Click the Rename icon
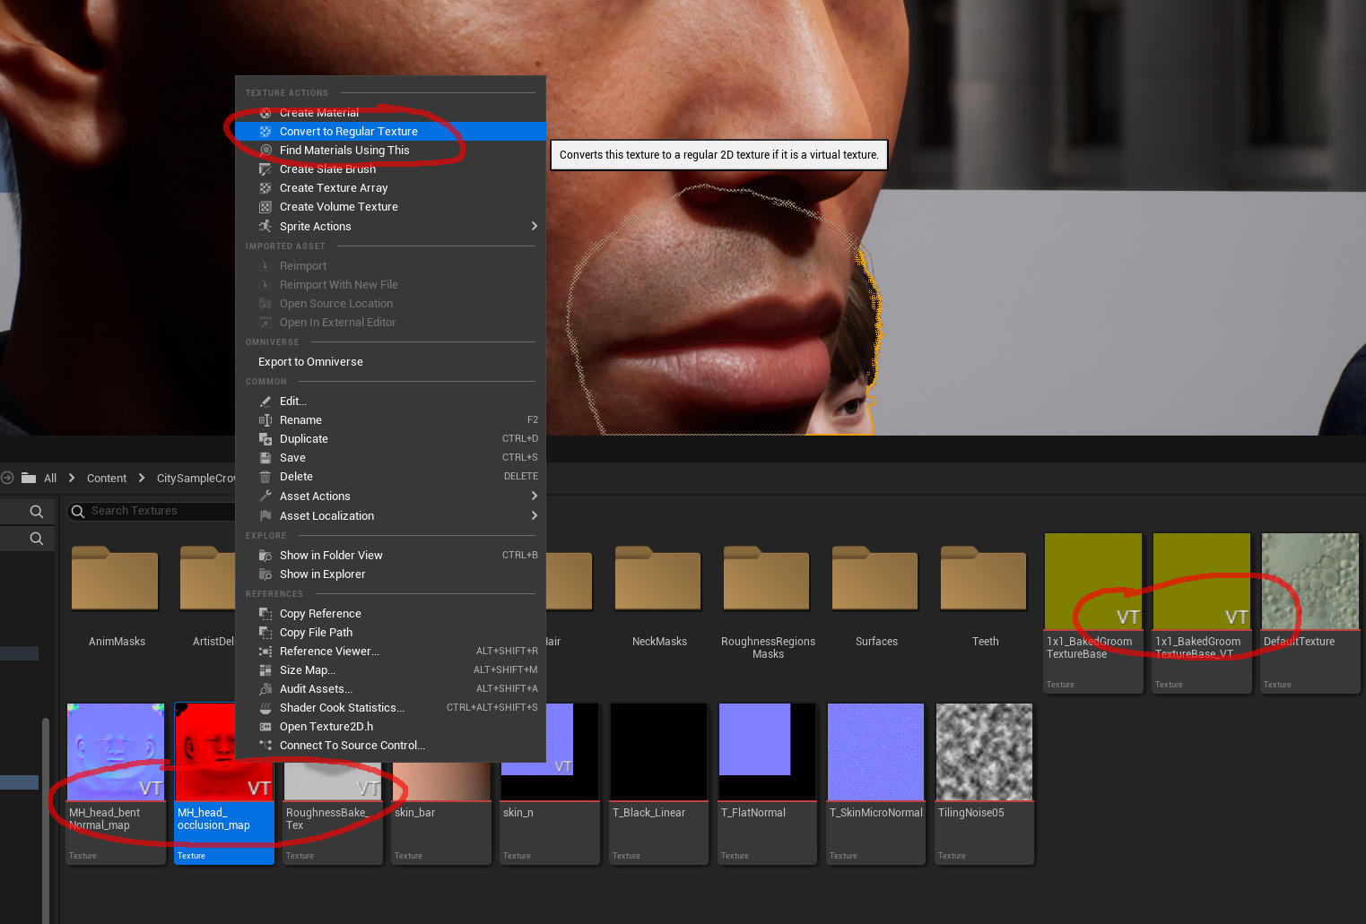Screen dimensions: 1366x924 [265, 420]
